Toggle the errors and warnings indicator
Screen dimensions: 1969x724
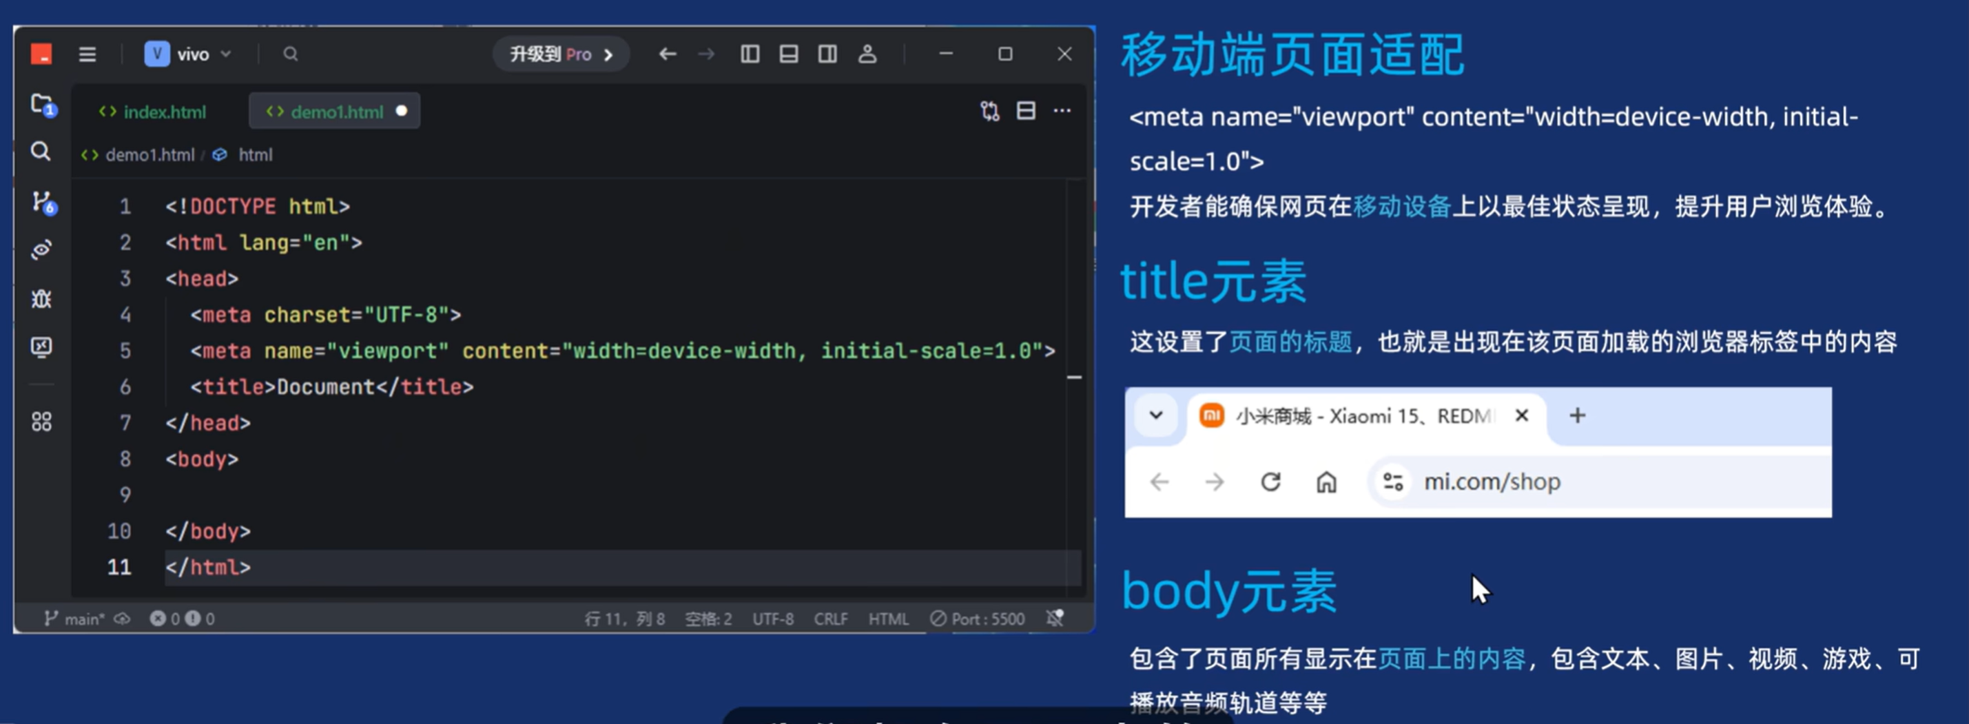pyautogui.click(x=181, y=619)
